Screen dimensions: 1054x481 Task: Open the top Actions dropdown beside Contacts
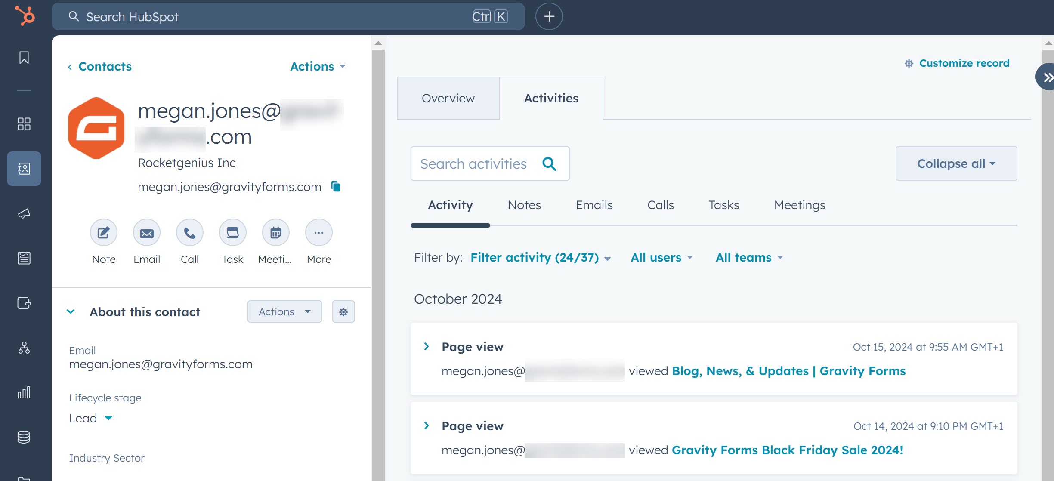(x=318, y=66)
